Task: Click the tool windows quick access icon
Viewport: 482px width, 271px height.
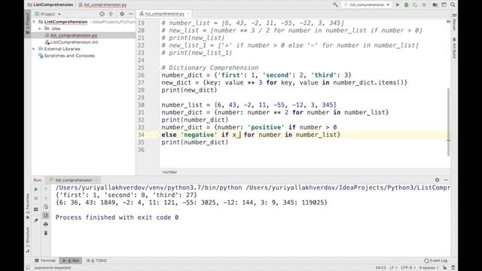Action: tap(29, 268)
